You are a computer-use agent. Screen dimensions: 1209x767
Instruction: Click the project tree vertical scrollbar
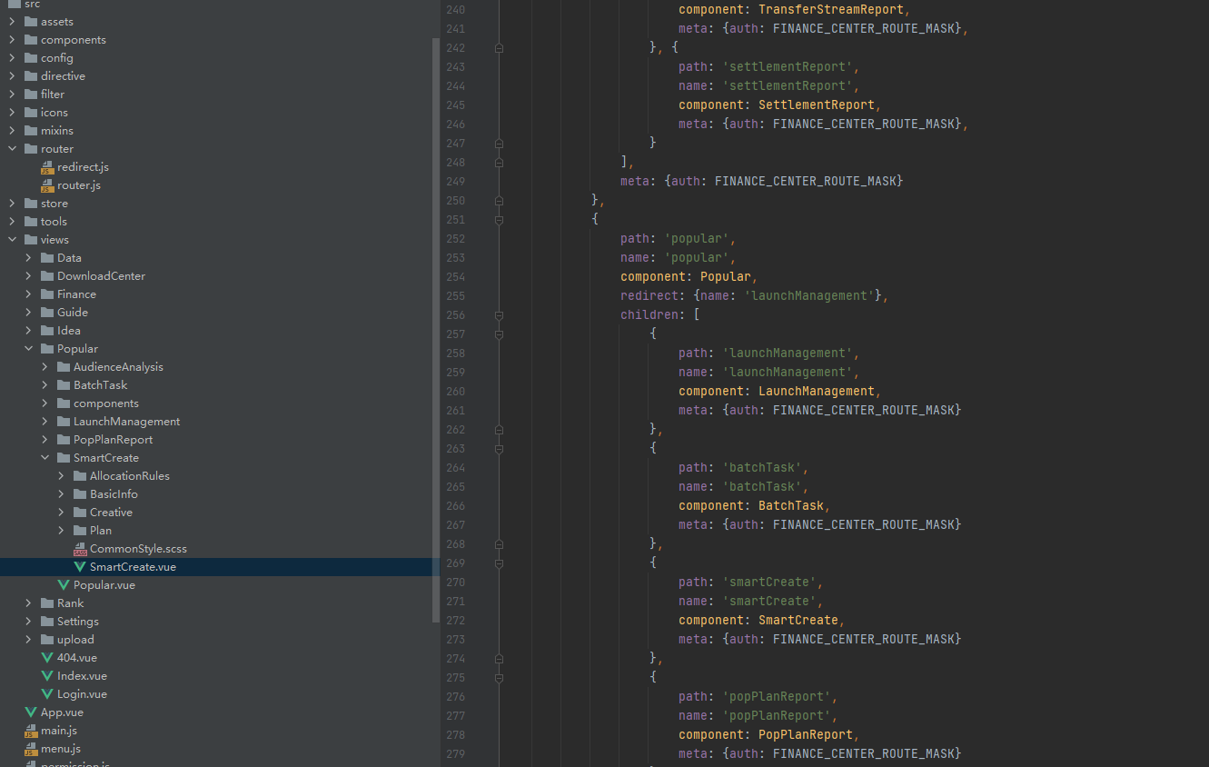[436, 330]
